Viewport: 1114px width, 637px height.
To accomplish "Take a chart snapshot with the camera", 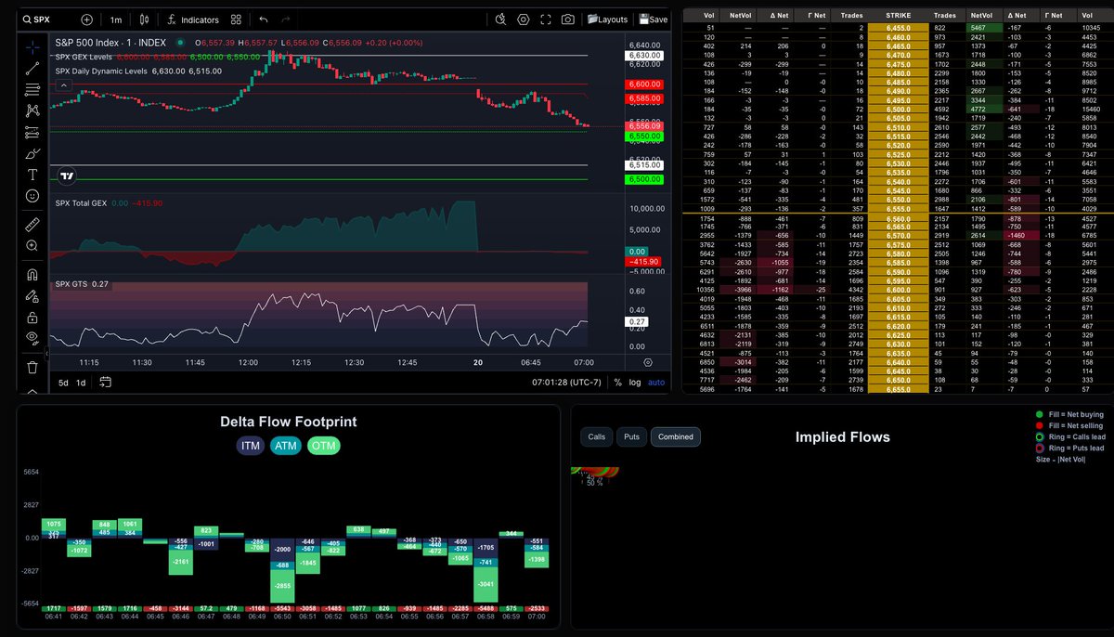I will (x=567, y=19).
